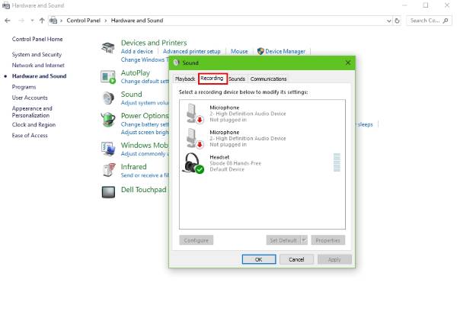Open the Power Options heading link
Viewport: 457px width, 318px height.
[145, 116]
